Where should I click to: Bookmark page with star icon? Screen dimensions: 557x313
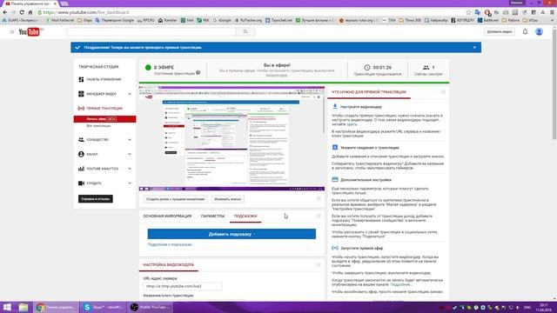pyautogui.click(x=468, y=12)
